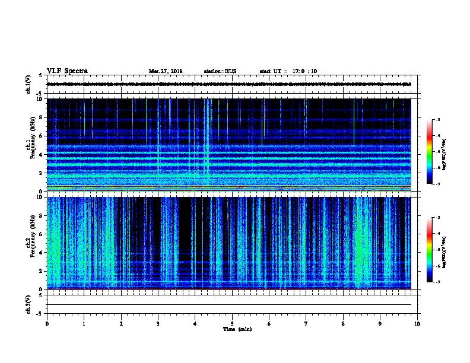Click time axis tick label "6"
Image resolution: width=470 pixels, height=363 pixels.
click(269, 324)
